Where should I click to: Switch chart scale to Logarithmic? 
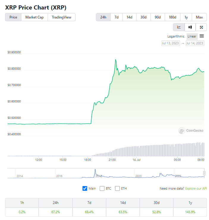coord(176,36)
